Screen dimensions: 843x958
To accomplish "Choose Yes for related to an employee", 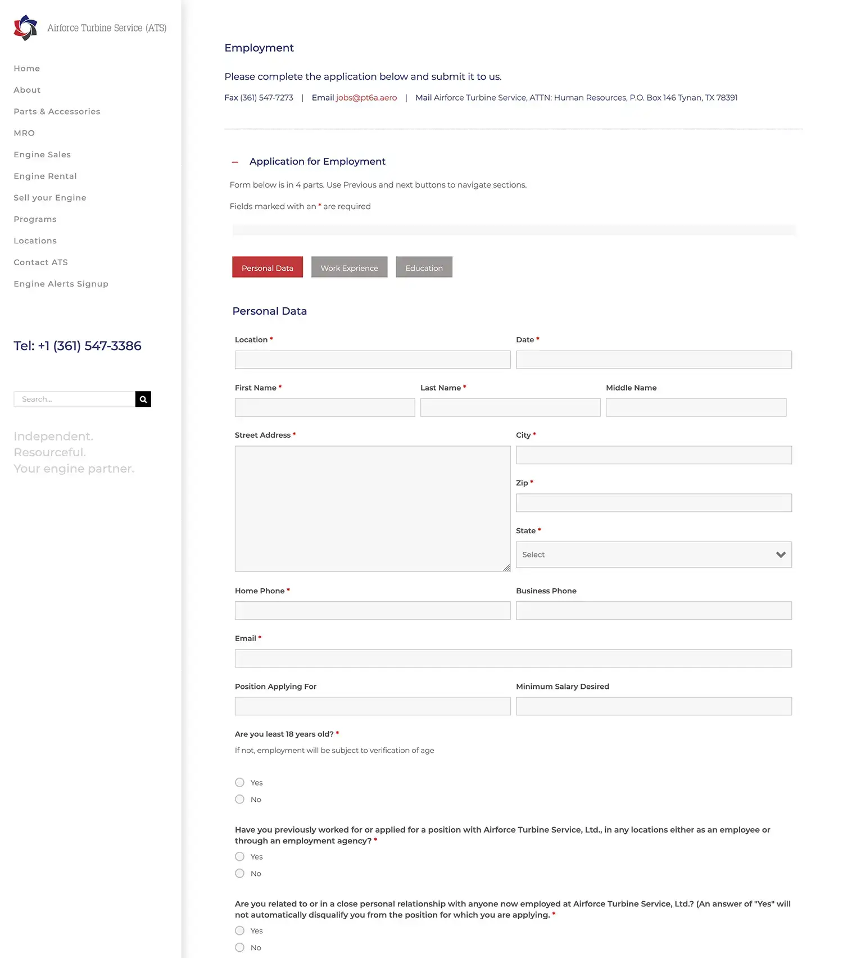I will coord(240,930).
